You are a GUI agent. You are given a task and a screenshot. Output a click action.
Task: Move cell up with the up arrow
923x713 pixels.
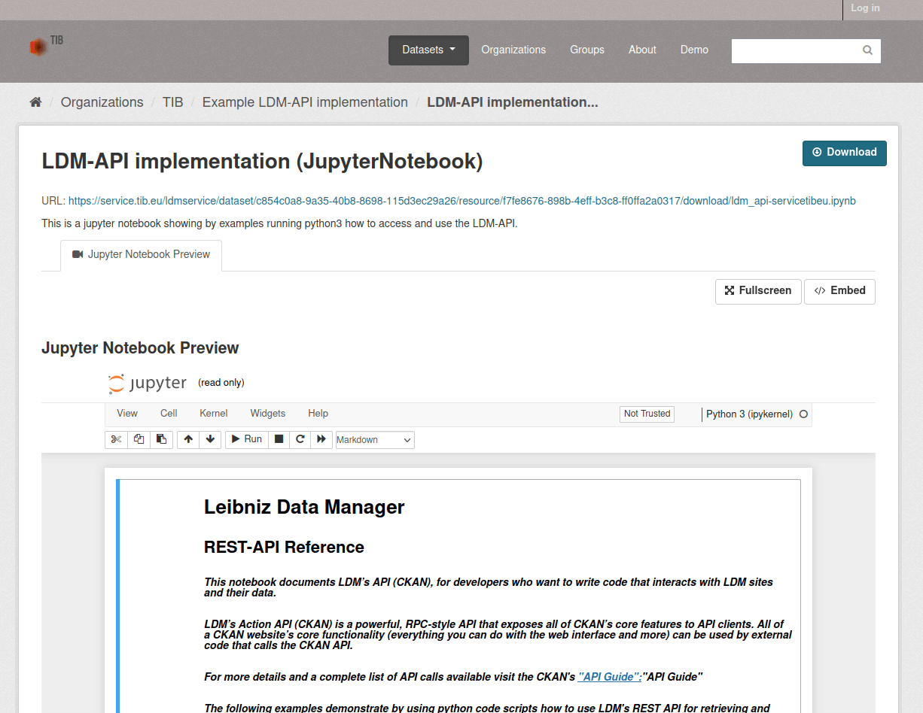[x=188, y=439]
